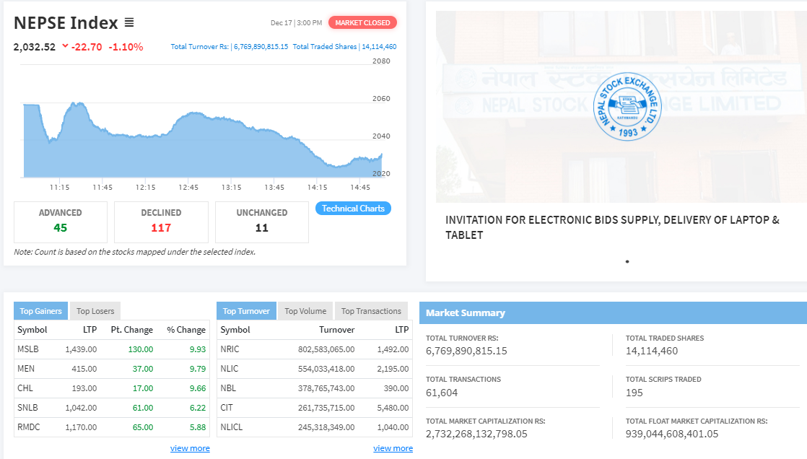807x459 pixels.
Task: Click MEN's point change 37.00
Action: [x=143, y=369]
